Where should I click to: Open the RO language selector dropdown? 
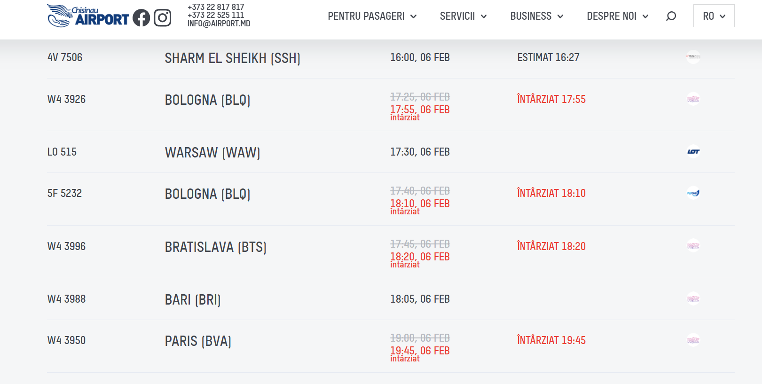click(714, 16)
